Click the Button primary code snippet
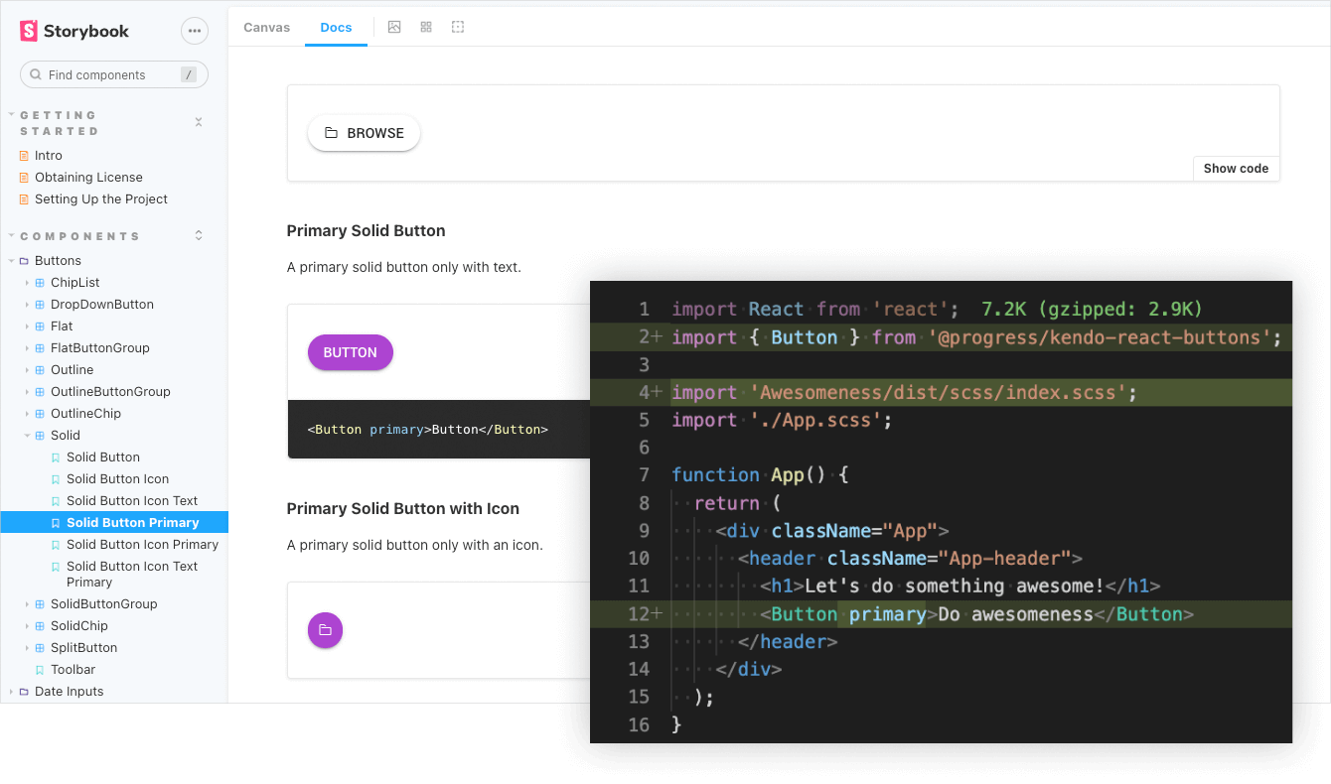 click(x=428, y=430)
